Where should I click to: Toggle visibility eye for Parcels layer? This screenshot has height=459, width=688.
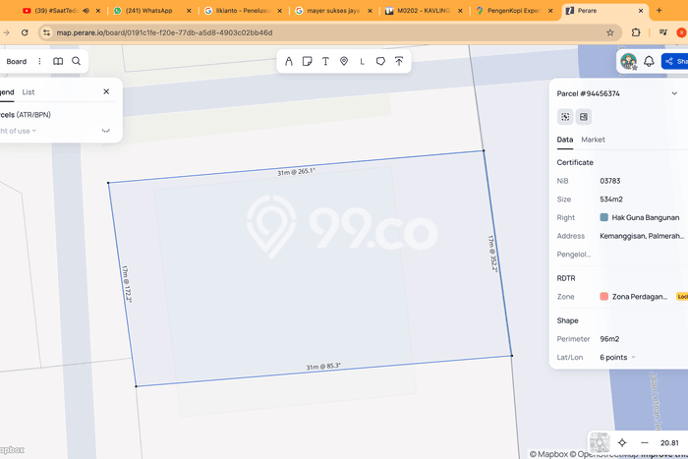click(106, 131)
